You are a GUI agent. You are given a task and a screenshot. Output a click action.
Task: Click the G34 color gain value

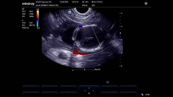[x=31, y=23]
